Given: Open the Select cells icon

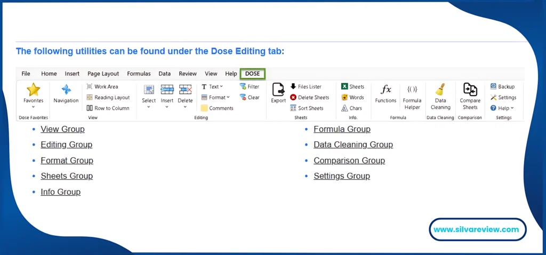Looking at the screenshot, I should (x=149, y=90).
